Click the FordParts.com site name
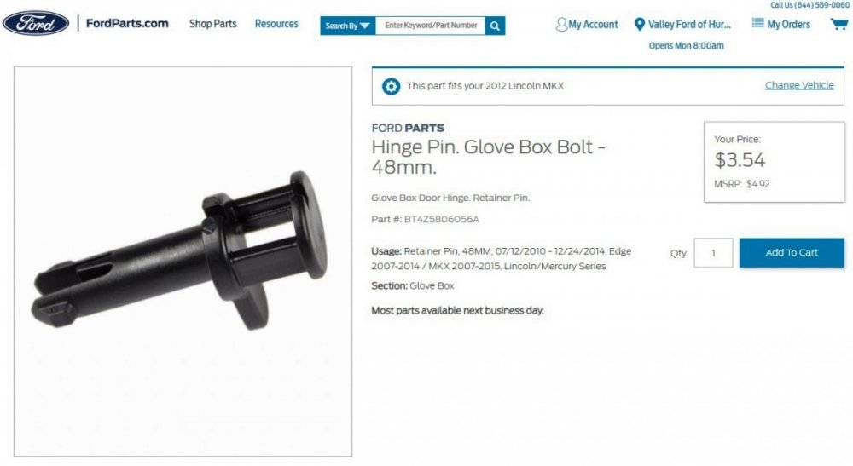 point(127,23)
